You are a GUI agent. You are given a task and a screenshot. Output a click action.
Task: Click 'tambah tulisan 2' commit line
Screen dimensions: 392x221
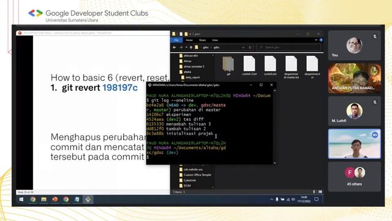point(176,129)
